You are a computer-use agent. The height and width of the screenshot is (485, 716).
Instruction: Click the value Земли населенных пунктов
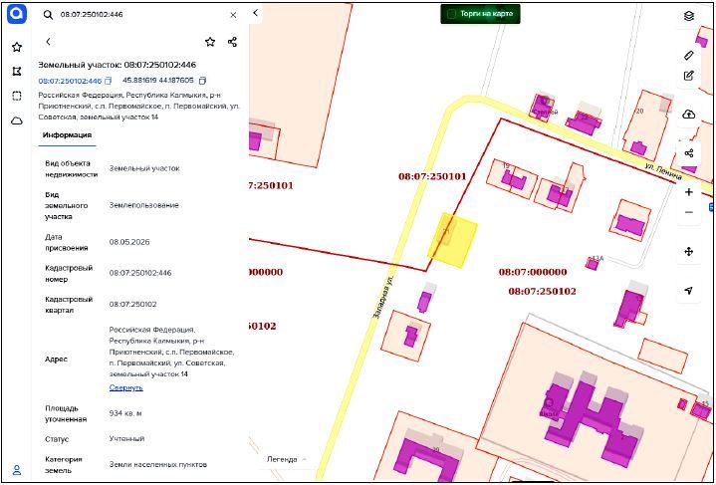click(x=158, y=464)
